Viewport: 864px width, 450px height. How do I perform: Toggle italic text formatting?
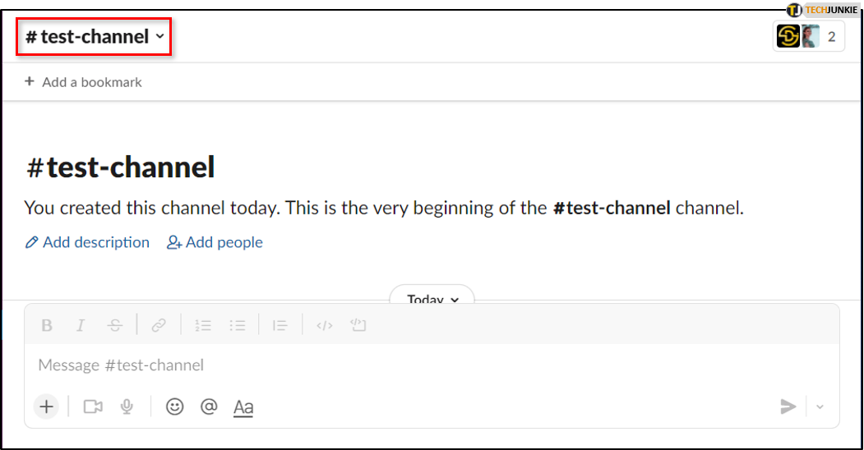tap(81, 325)
